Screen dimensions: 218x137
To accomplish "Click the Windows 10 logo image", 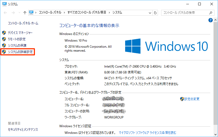I will coord(166,46).
